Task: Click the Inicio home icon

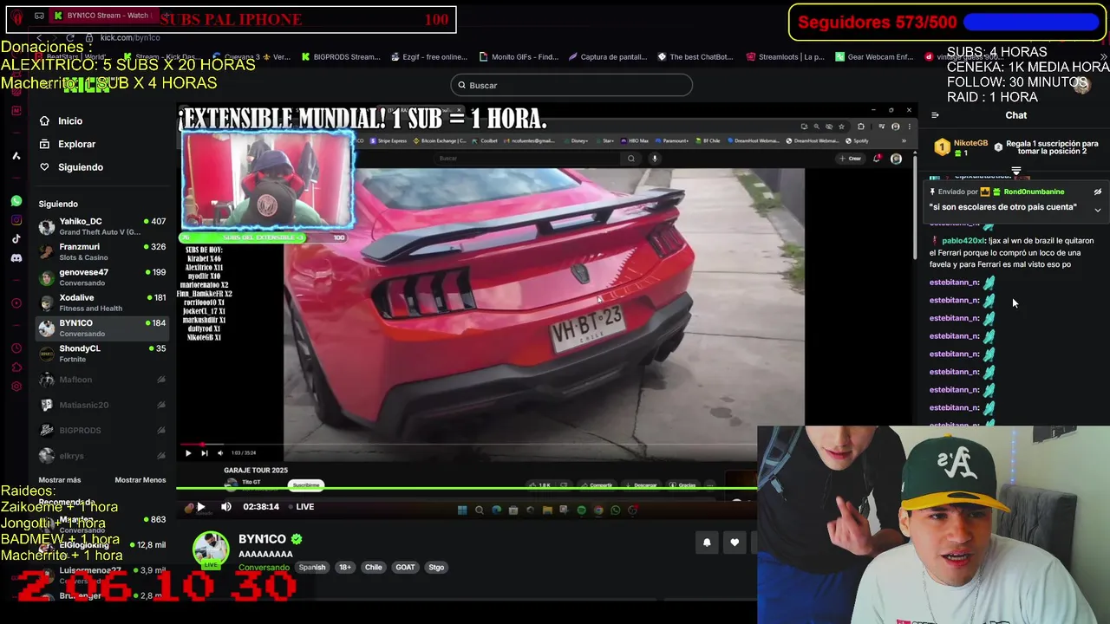Action: click(x=44, y=120)
